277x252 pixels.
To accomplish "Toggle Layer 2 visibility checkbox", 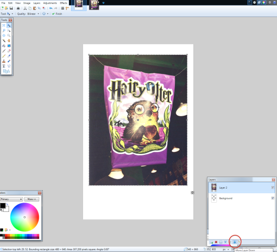I will pos(273,188).
